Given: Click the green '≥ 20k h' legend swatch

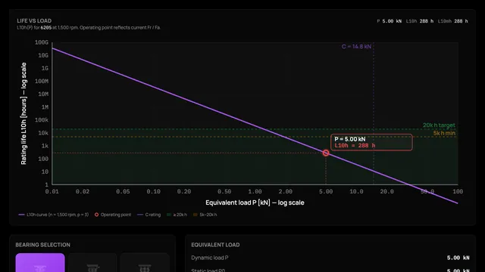Looking at the screenshot, I should tap(169, 215).
